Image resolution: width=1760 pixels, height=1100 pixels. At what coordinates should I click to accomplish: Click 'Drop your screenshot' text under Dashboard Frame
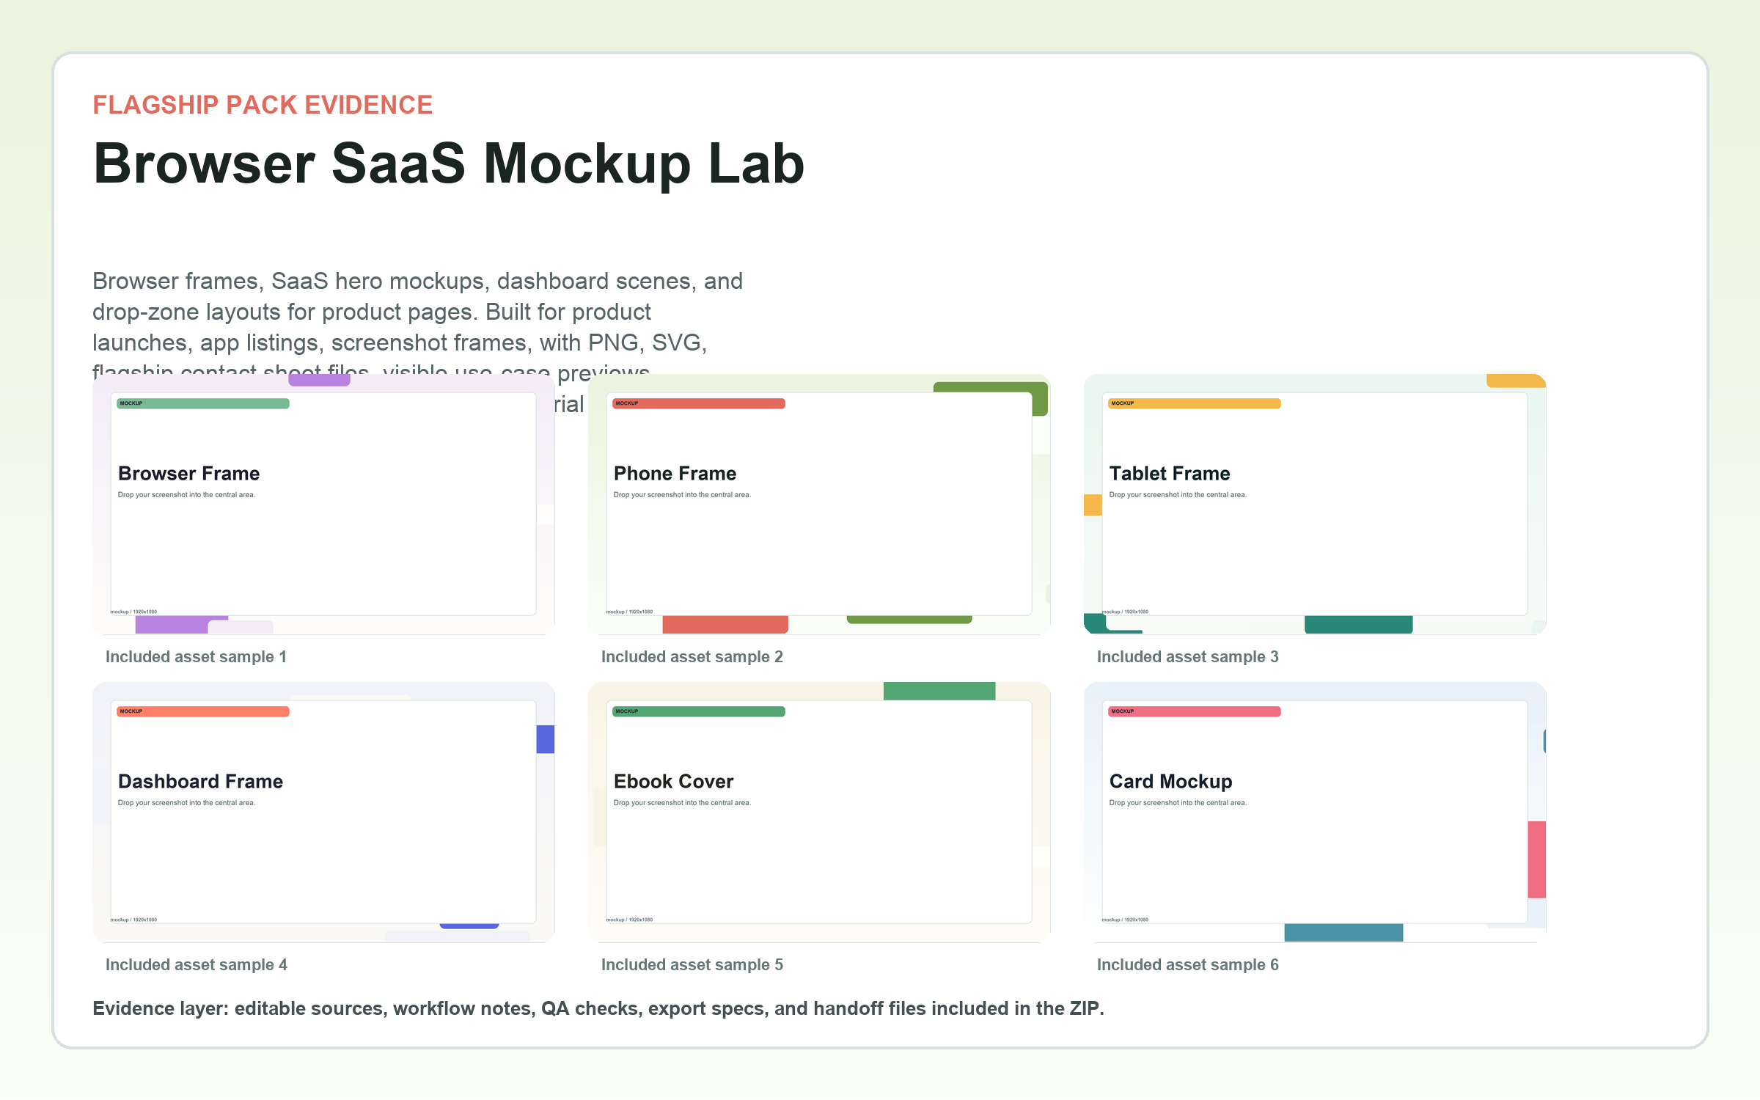click(x=187, y=803)
